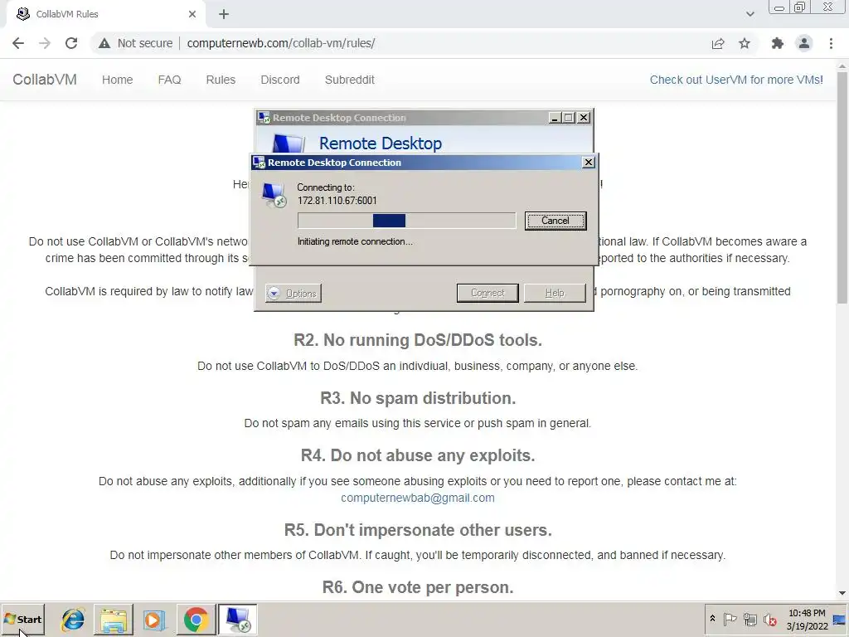Select the CollabVM Rules tab
Screen dimensions: 849x637
click(106, 15)
